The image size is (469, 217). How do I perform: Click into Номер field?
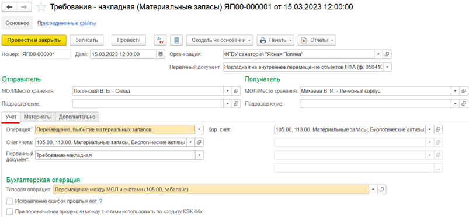pyautogui.click(x=46, y=54)
